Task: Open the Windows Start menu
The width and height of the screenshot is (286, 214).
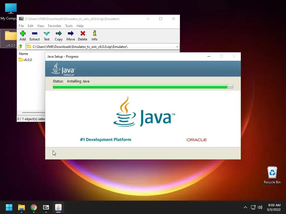Action: (9, 207)
